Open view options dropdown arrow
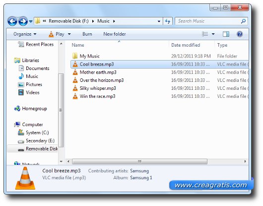 (213, 34)
